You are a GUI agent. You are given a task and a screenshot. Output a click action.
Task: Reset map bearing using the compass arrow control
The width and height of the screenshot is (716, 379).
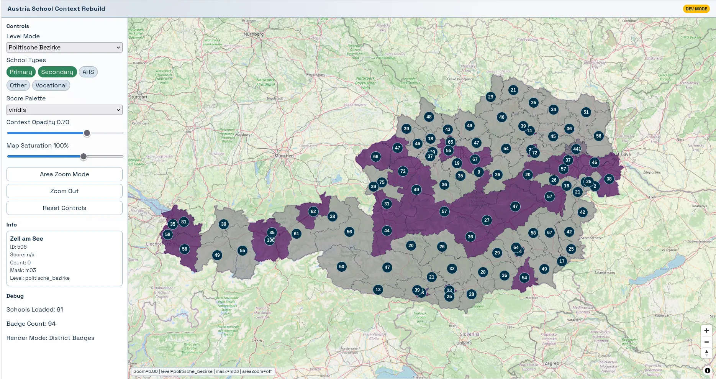706,353
